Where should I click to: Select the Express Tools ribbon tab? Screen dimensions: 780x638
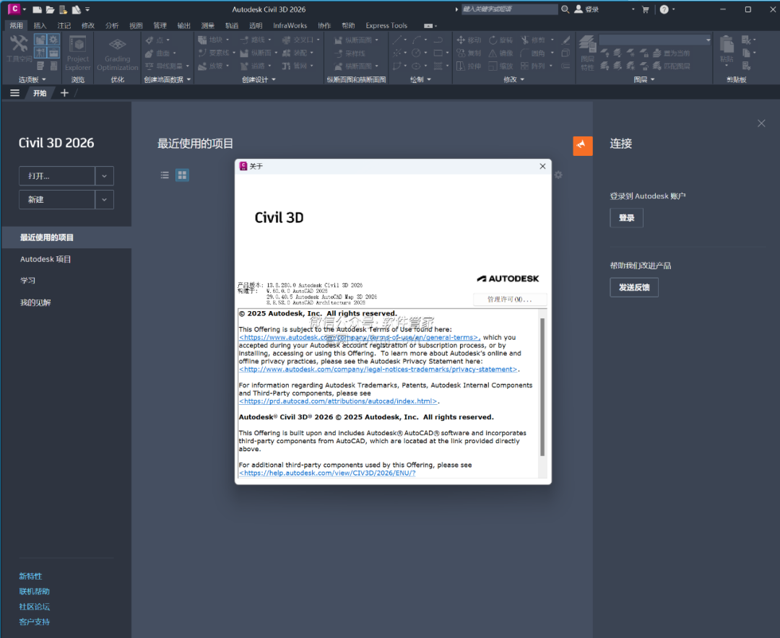coord(386,25)
